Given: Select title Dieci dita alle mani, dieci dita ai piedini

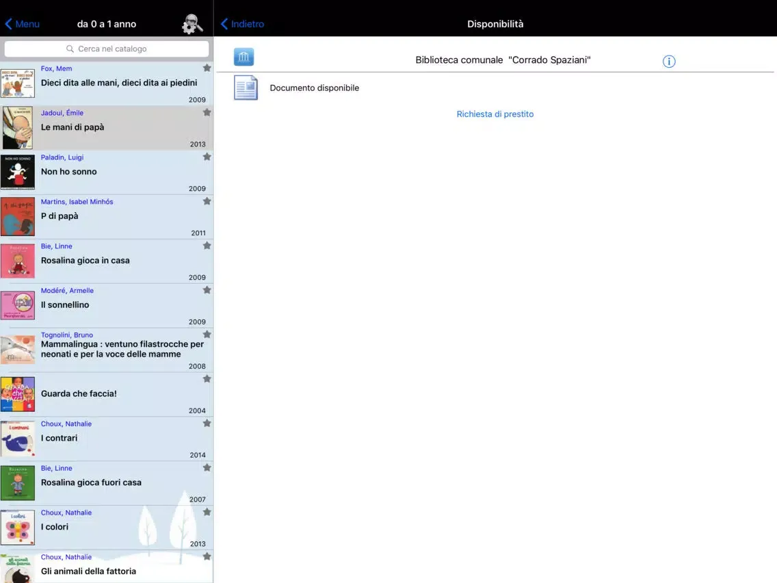Looking at the screenshot, I should coord(119,83).
